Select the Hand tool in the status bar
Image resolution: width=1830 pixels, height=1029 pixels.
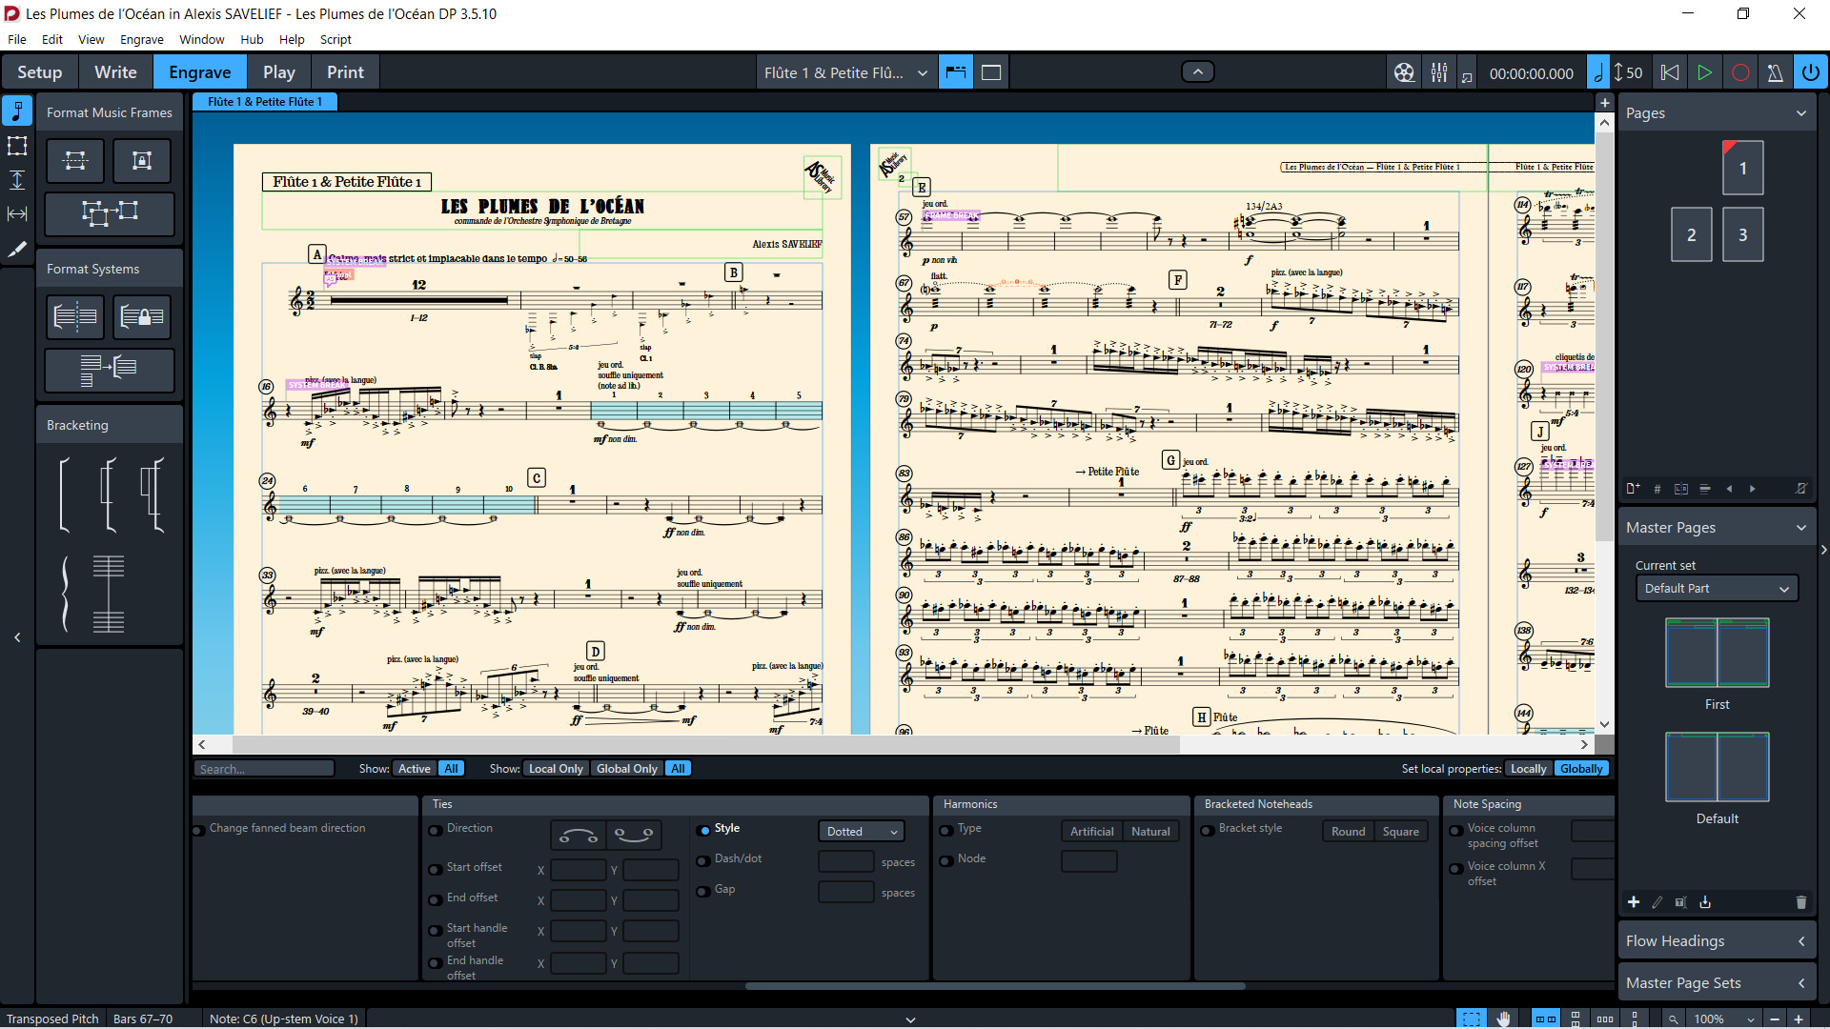point(1503,1019)
